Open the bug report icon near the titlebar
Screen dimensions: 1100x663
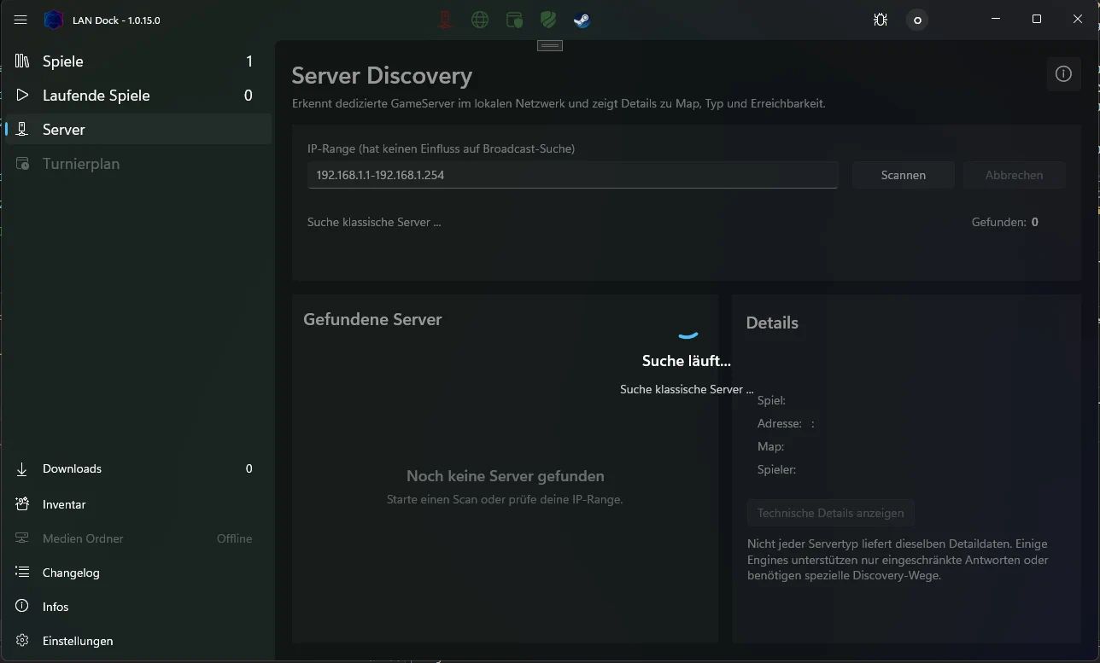881,20
